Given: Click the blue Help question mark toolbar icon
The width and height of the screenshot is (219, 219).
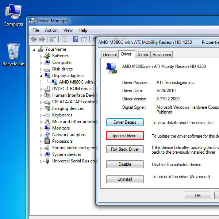Looking at the screenshot, I should coord(76,39).
